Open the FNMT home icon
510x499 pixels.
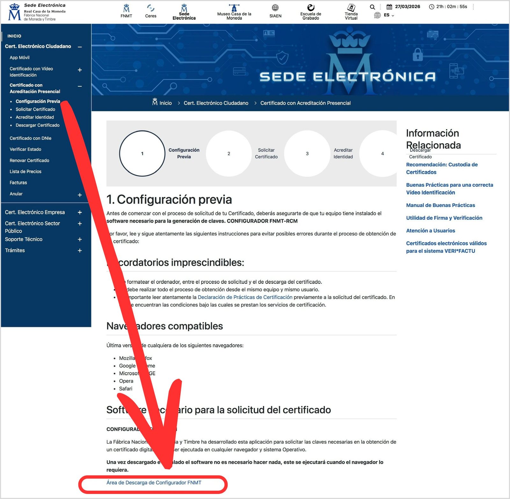click(126, 10)
